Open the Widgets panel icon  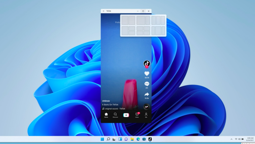120,139
